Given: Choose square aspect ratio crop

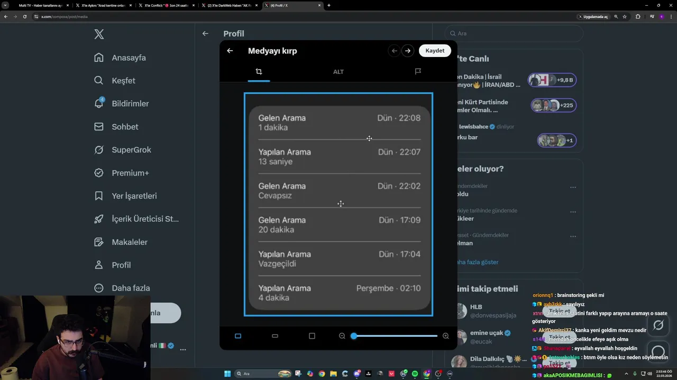Looking at the screenshot, I should tap(312, 336).
